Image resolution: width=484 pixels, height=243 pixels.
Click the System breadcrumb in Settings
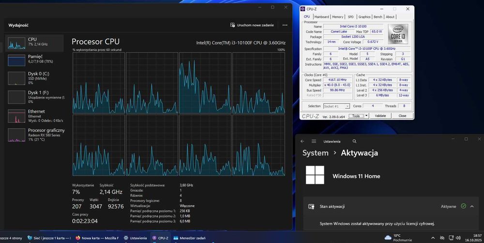[315, 153]
